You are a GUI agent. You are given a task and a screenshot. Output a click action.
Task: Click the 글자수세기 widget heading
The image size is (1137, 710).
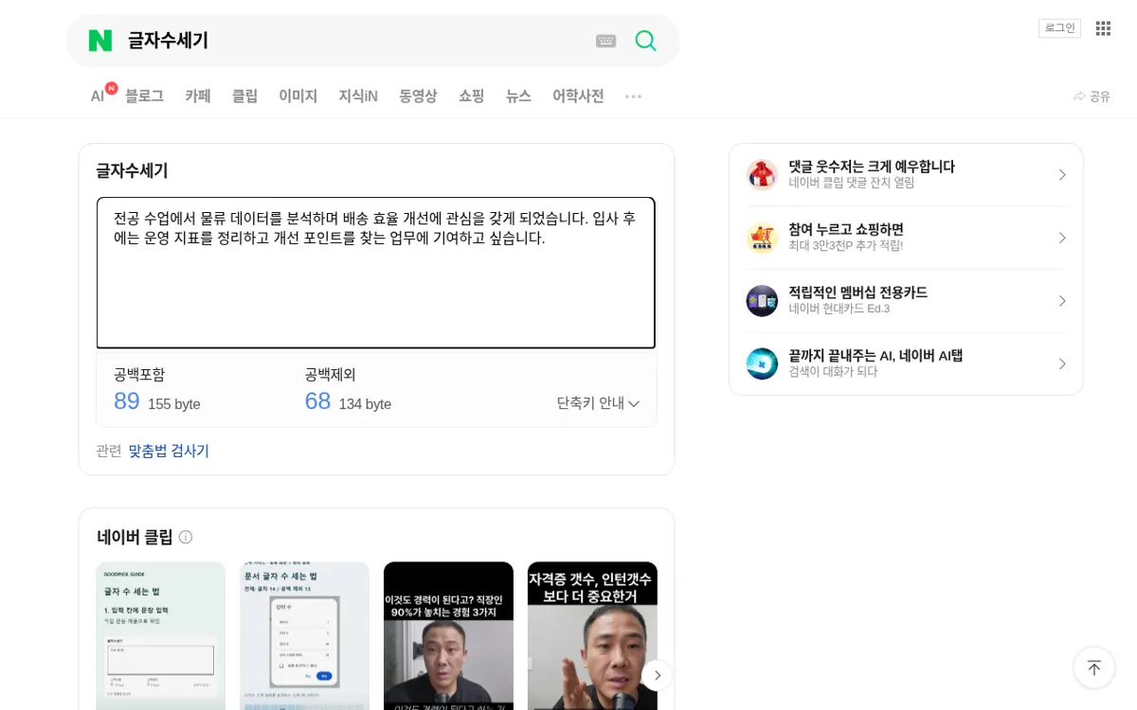[x=132, y=170]
